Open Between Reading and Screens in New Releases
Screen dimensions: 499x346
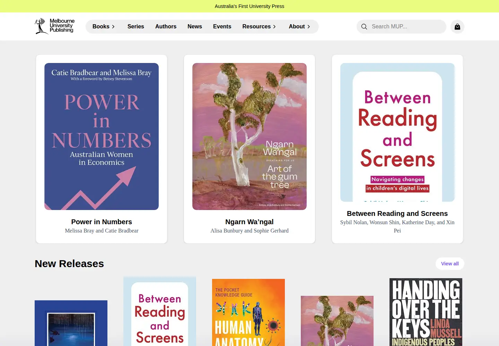(x=160, y=311)
